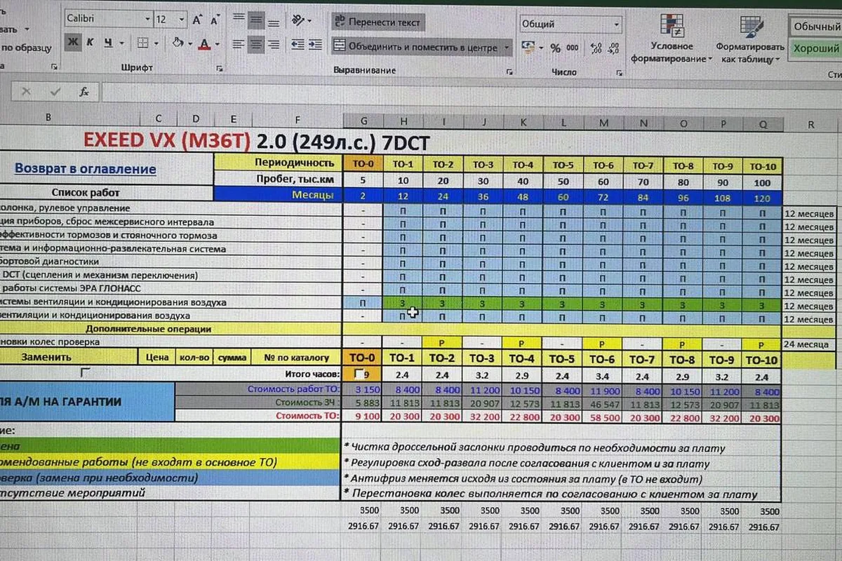Click по образцу format painter button
The image size is (842, 561).
(x=27, y=48)
